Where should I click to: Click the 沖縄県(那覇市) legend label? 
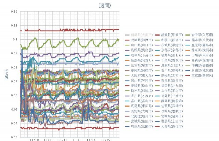point(202,65)
